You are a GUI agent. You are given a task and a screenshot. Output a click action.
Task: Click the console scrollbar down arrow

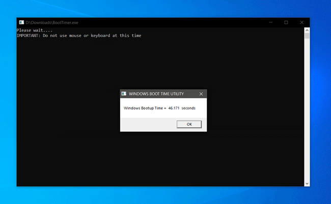pyautogui.click(x=307, y=183)
